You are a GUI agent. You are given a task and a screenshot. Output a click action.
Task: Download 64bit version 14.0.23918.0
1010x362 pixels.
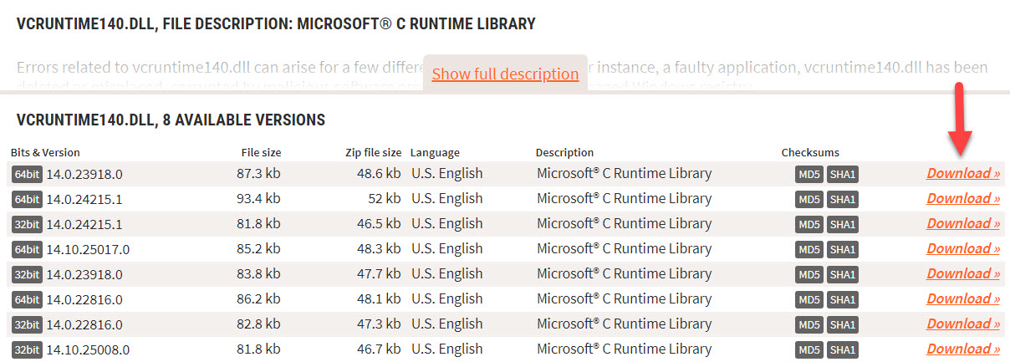click(x=963, y=173)
